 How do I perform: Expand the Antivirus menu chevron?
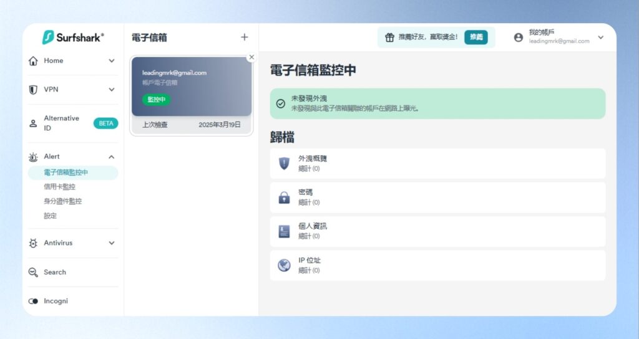coord(111,243)
